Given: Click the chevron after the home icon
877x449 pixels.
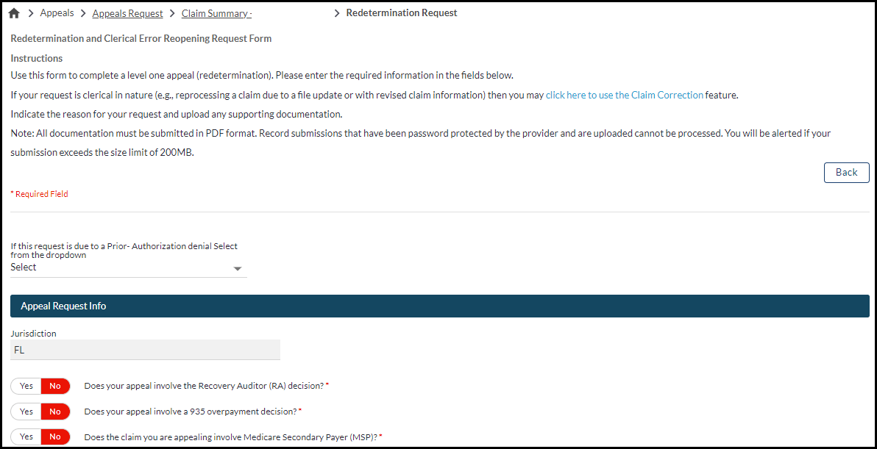Looking at the screenshot, I should [30, 13].
